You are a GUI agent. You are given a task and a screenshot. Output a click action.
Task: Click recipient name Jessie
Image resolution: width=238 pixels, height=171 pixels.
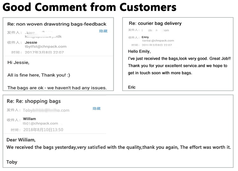coord(31,42)
